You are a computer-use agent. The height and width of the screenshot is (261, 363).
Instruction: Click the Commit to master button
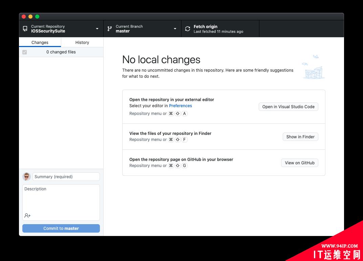(61, 229)
